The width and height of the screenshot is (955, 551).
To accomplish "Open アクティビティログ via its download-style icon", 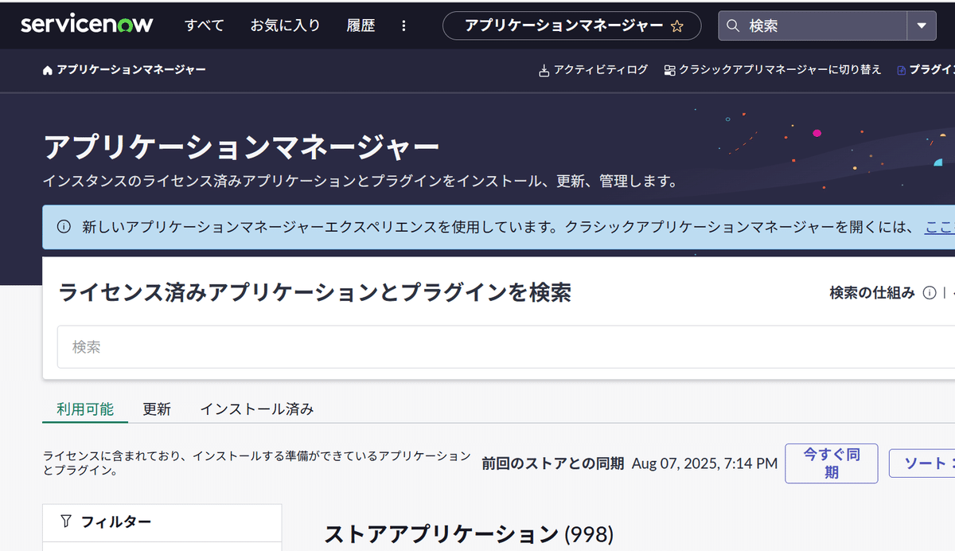I will pyautogui.click(x=544, y=69).
